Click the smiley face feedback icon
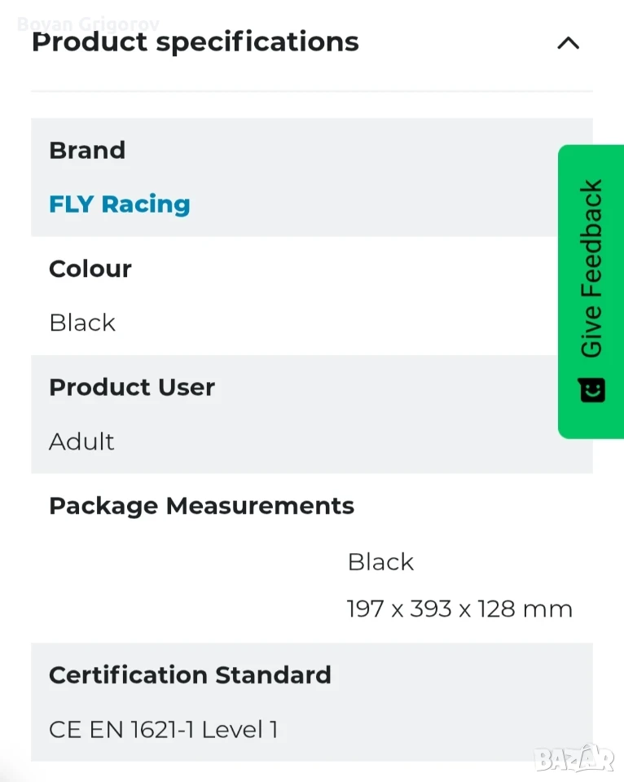The height and width of the screenshot is (782, 624). (x=592, y=389)
